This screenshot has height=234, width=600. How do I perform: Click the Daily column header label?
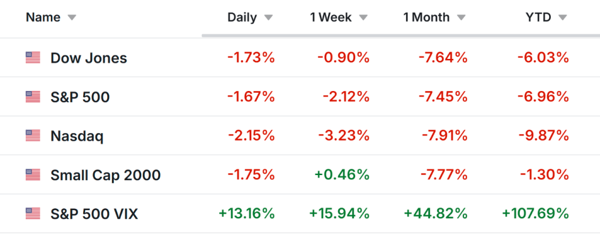click(x=242, y=18)
